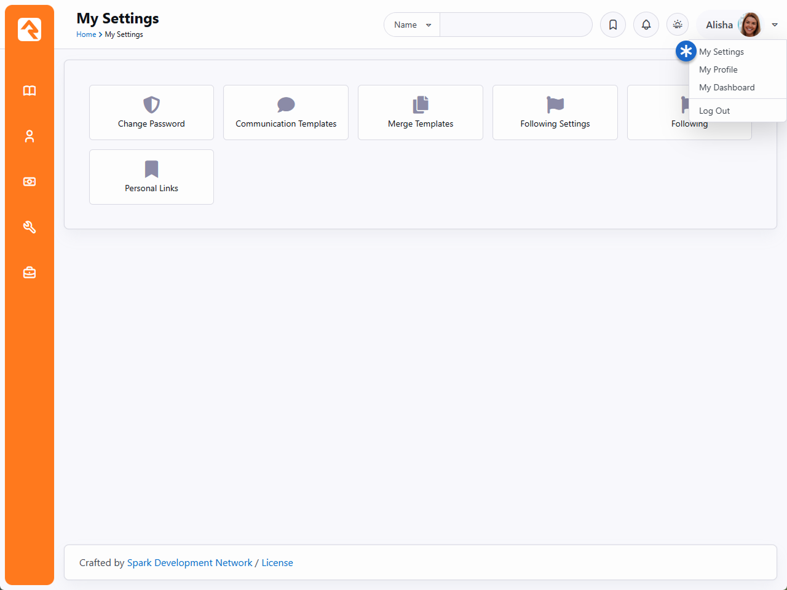Select My Profile from the user menu
The height and width of the screenshot is (590, 787).
[x=718, y=70]
